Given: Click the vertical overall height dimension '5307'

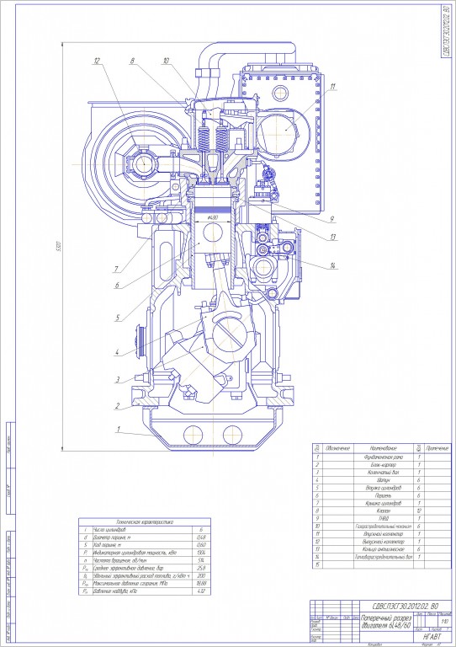Looking at the screenshot, I should pos(58,248).
